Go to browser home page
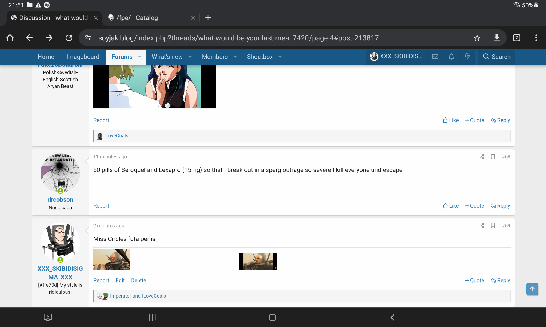This screenshot has width=546, height=327. (x=10, y=38)
